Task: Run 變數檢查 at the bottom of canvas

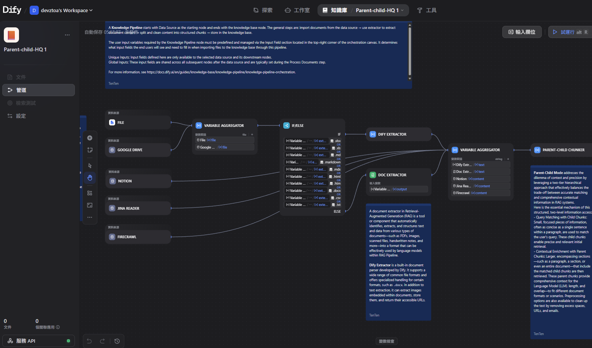Action: click(x=386, y=341)
